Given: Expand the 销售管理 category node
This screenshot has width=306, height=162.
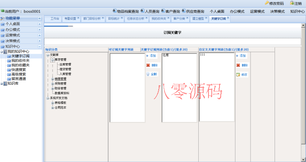Looking at the screenshot, I should tap(53, 79).
